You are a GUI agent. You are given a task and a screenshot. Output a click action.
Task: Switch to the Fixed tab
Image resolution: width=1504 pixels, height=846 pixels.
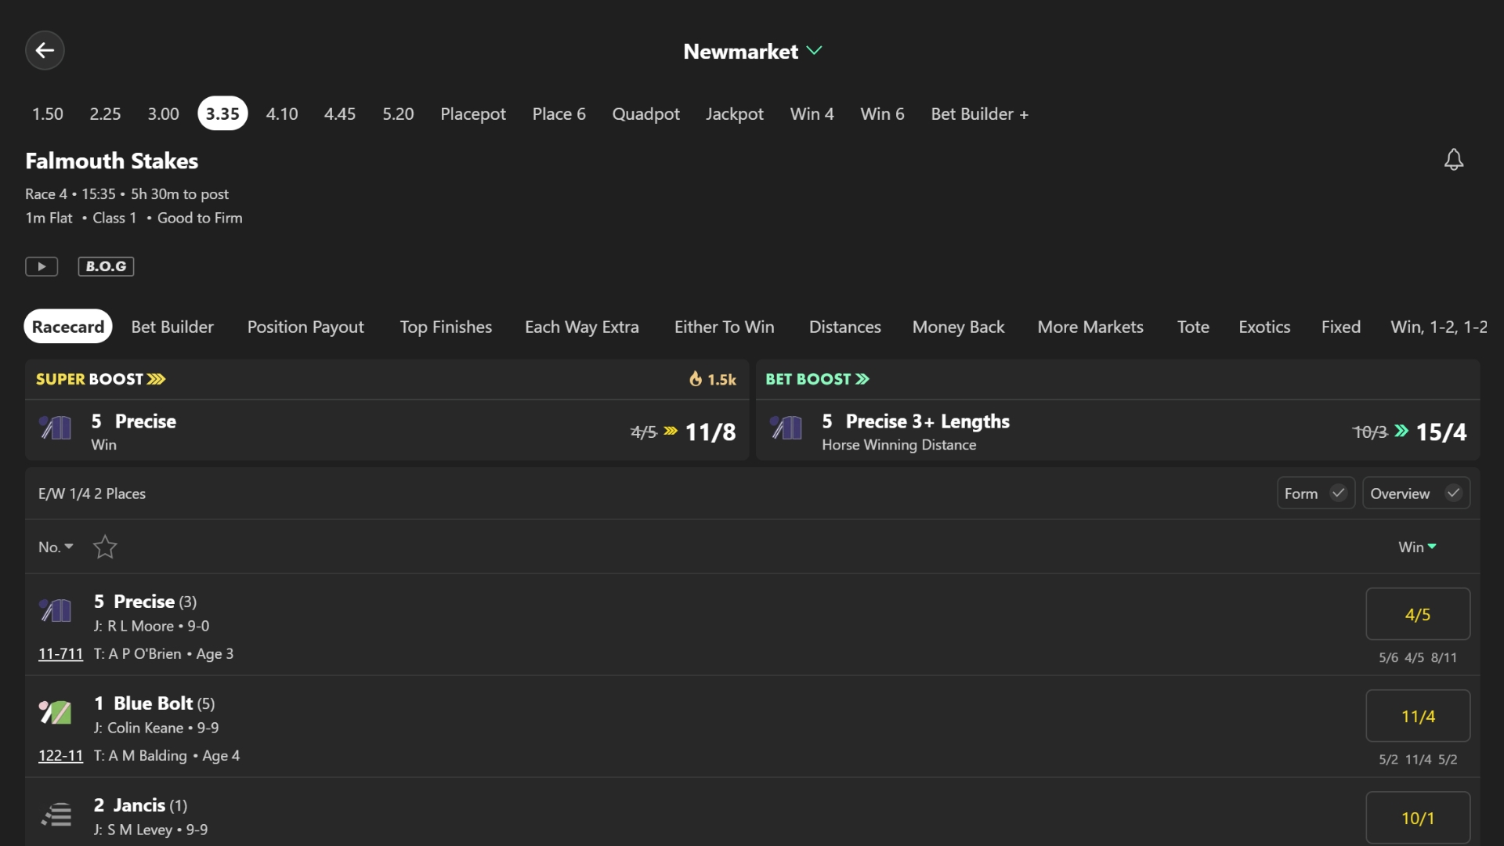tap(1341, 327)
